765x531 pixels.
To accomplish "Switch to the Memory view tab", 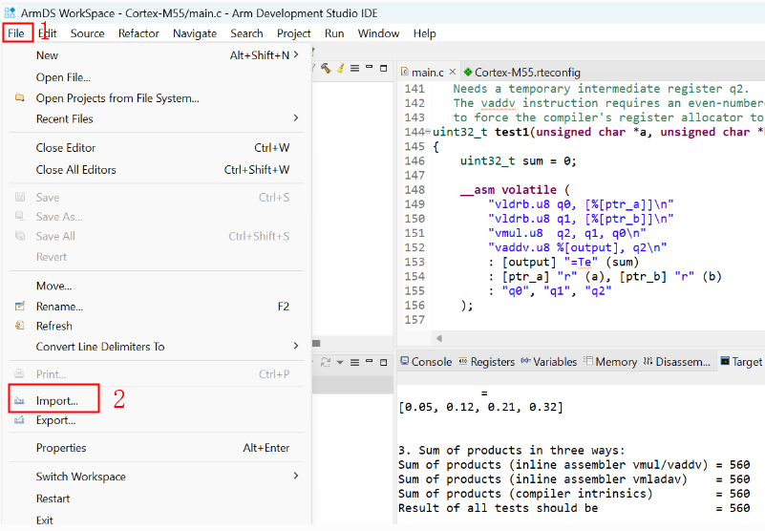I will (x=615, y=362).
